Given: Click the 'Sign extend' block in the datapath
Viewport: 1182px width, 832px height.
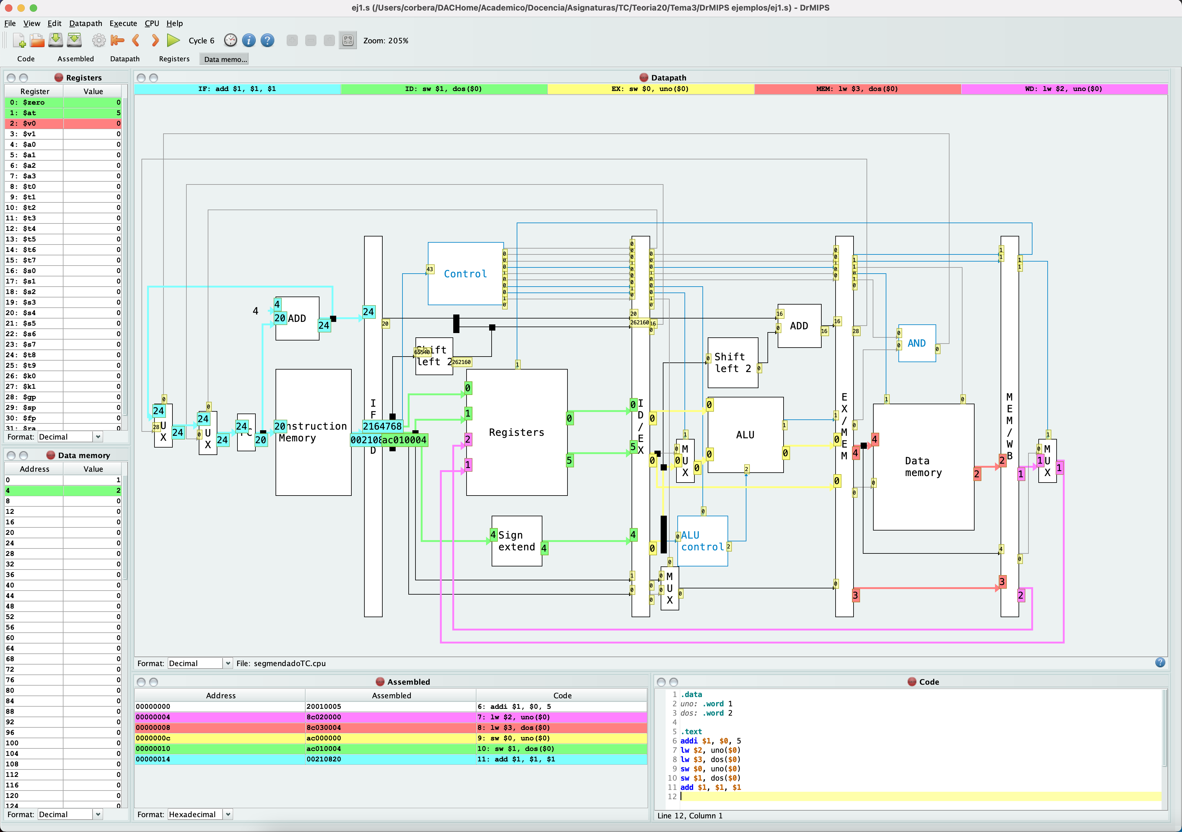Looking at the screenshot, I should click(516, 541).
